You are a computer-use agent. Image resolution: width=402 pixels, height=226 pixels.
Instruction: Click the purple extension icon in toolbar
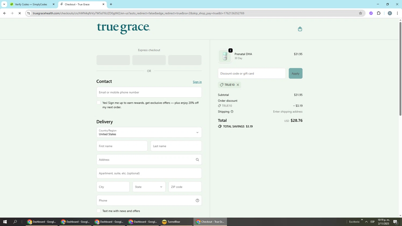coord(371,13)
